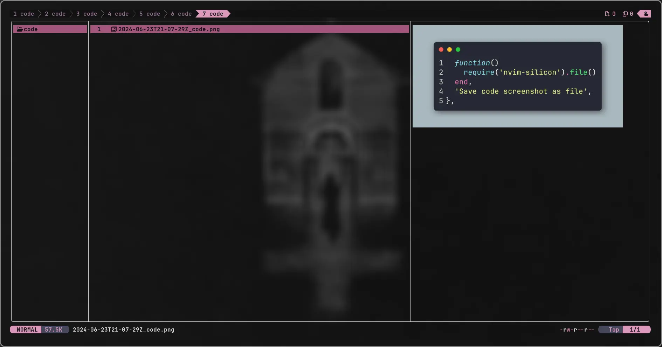The height and width of the screenshot is (347, 662).
Task: Click the filename shown in the status bar
Action: [124, 329]
